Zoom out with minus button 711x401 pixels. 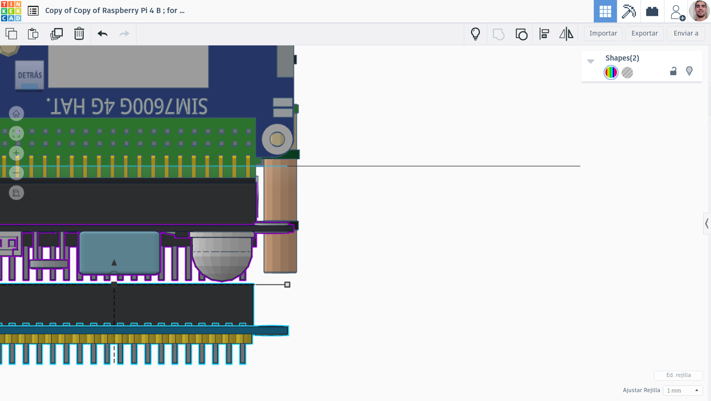click(16, 173)
